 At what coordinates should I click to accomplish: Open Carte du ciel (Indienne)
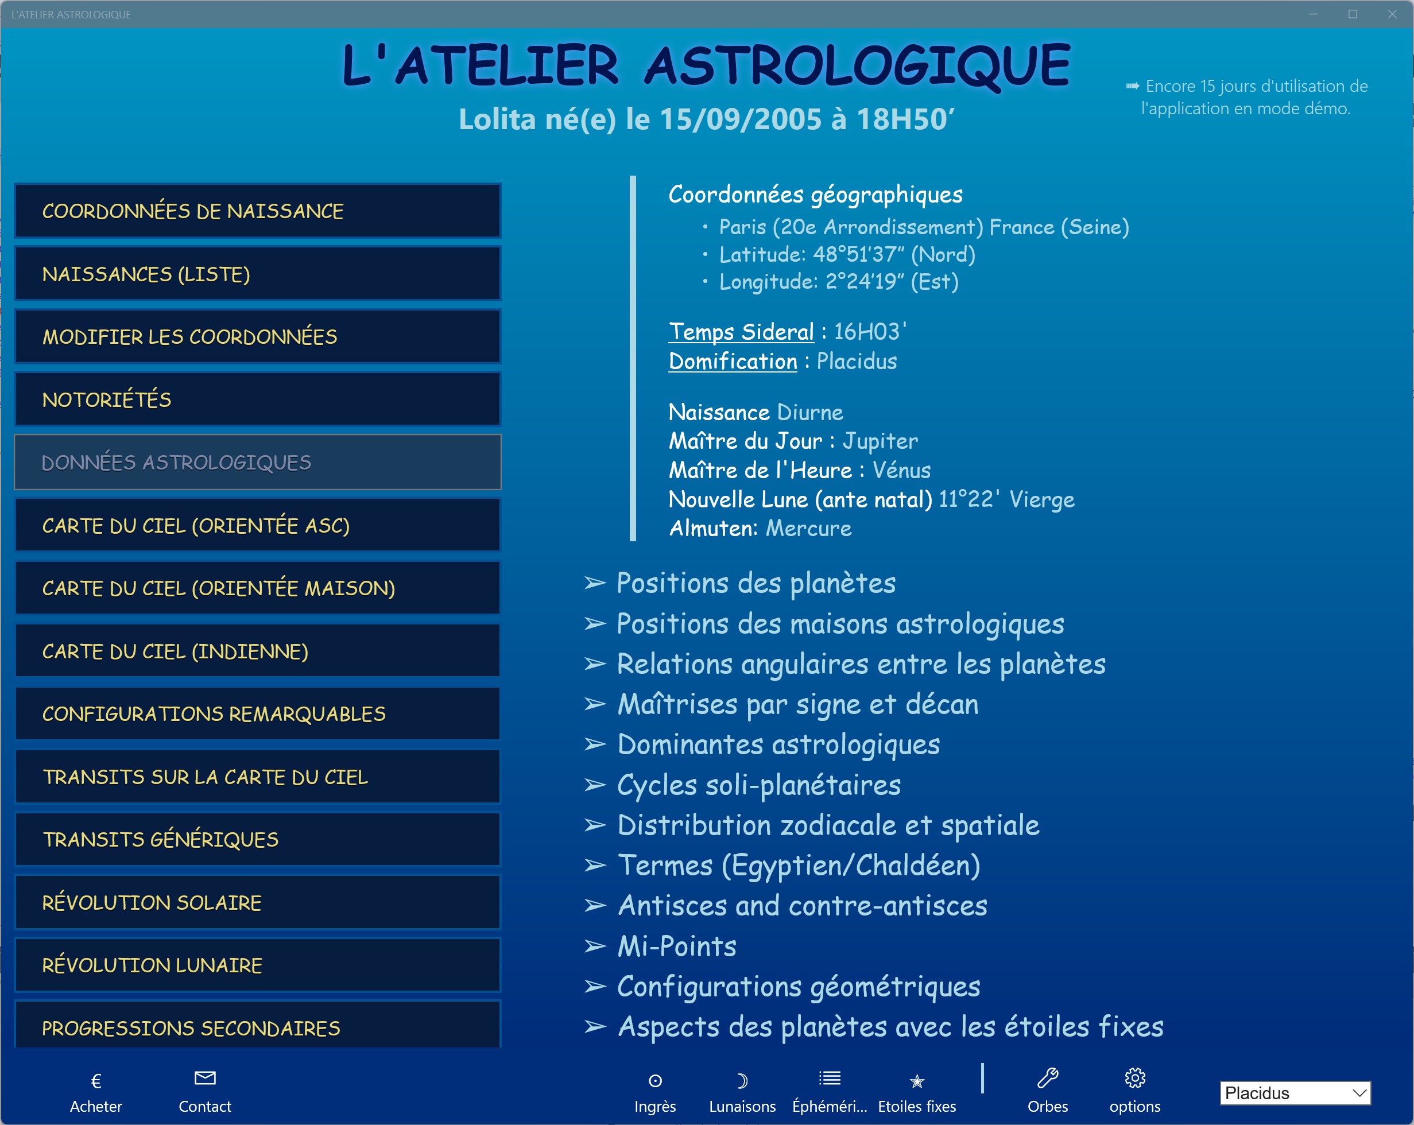(x=257, y=651)
